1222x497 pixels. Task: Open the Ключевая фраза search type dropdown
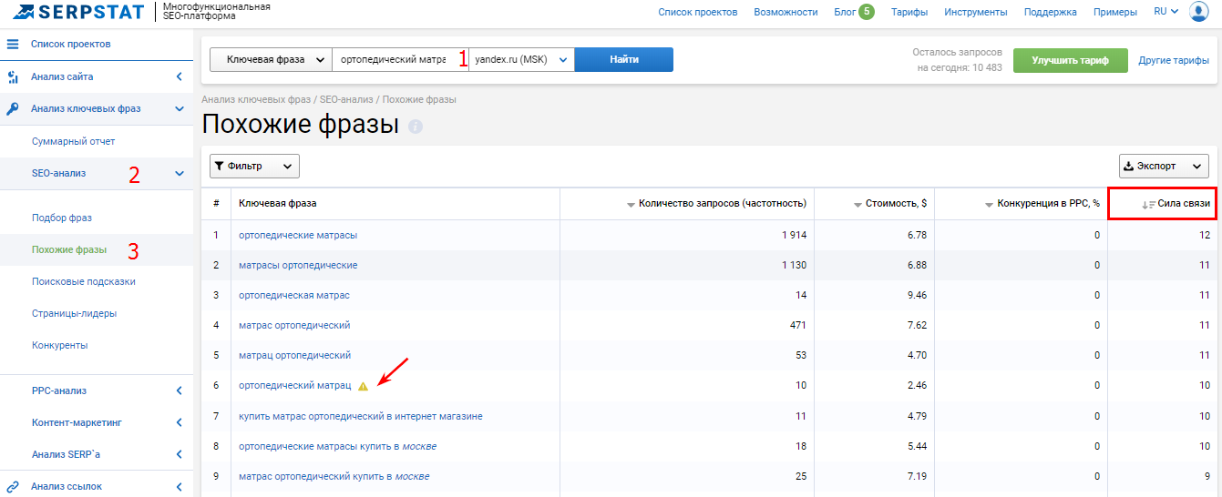pyautogui.click(x=271, y=59)
